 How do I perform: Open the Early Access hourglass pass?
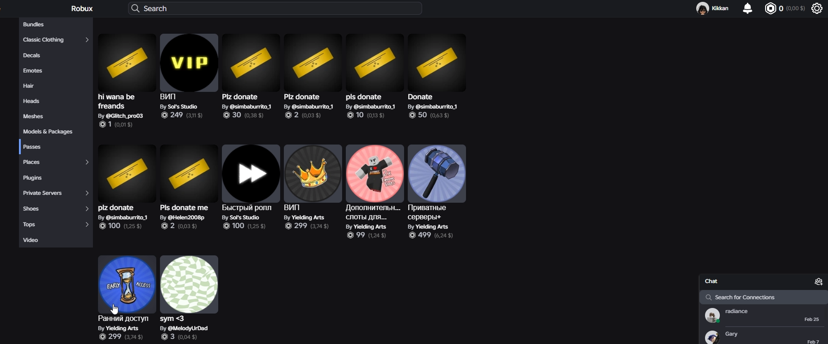click(x=127, y=284)
